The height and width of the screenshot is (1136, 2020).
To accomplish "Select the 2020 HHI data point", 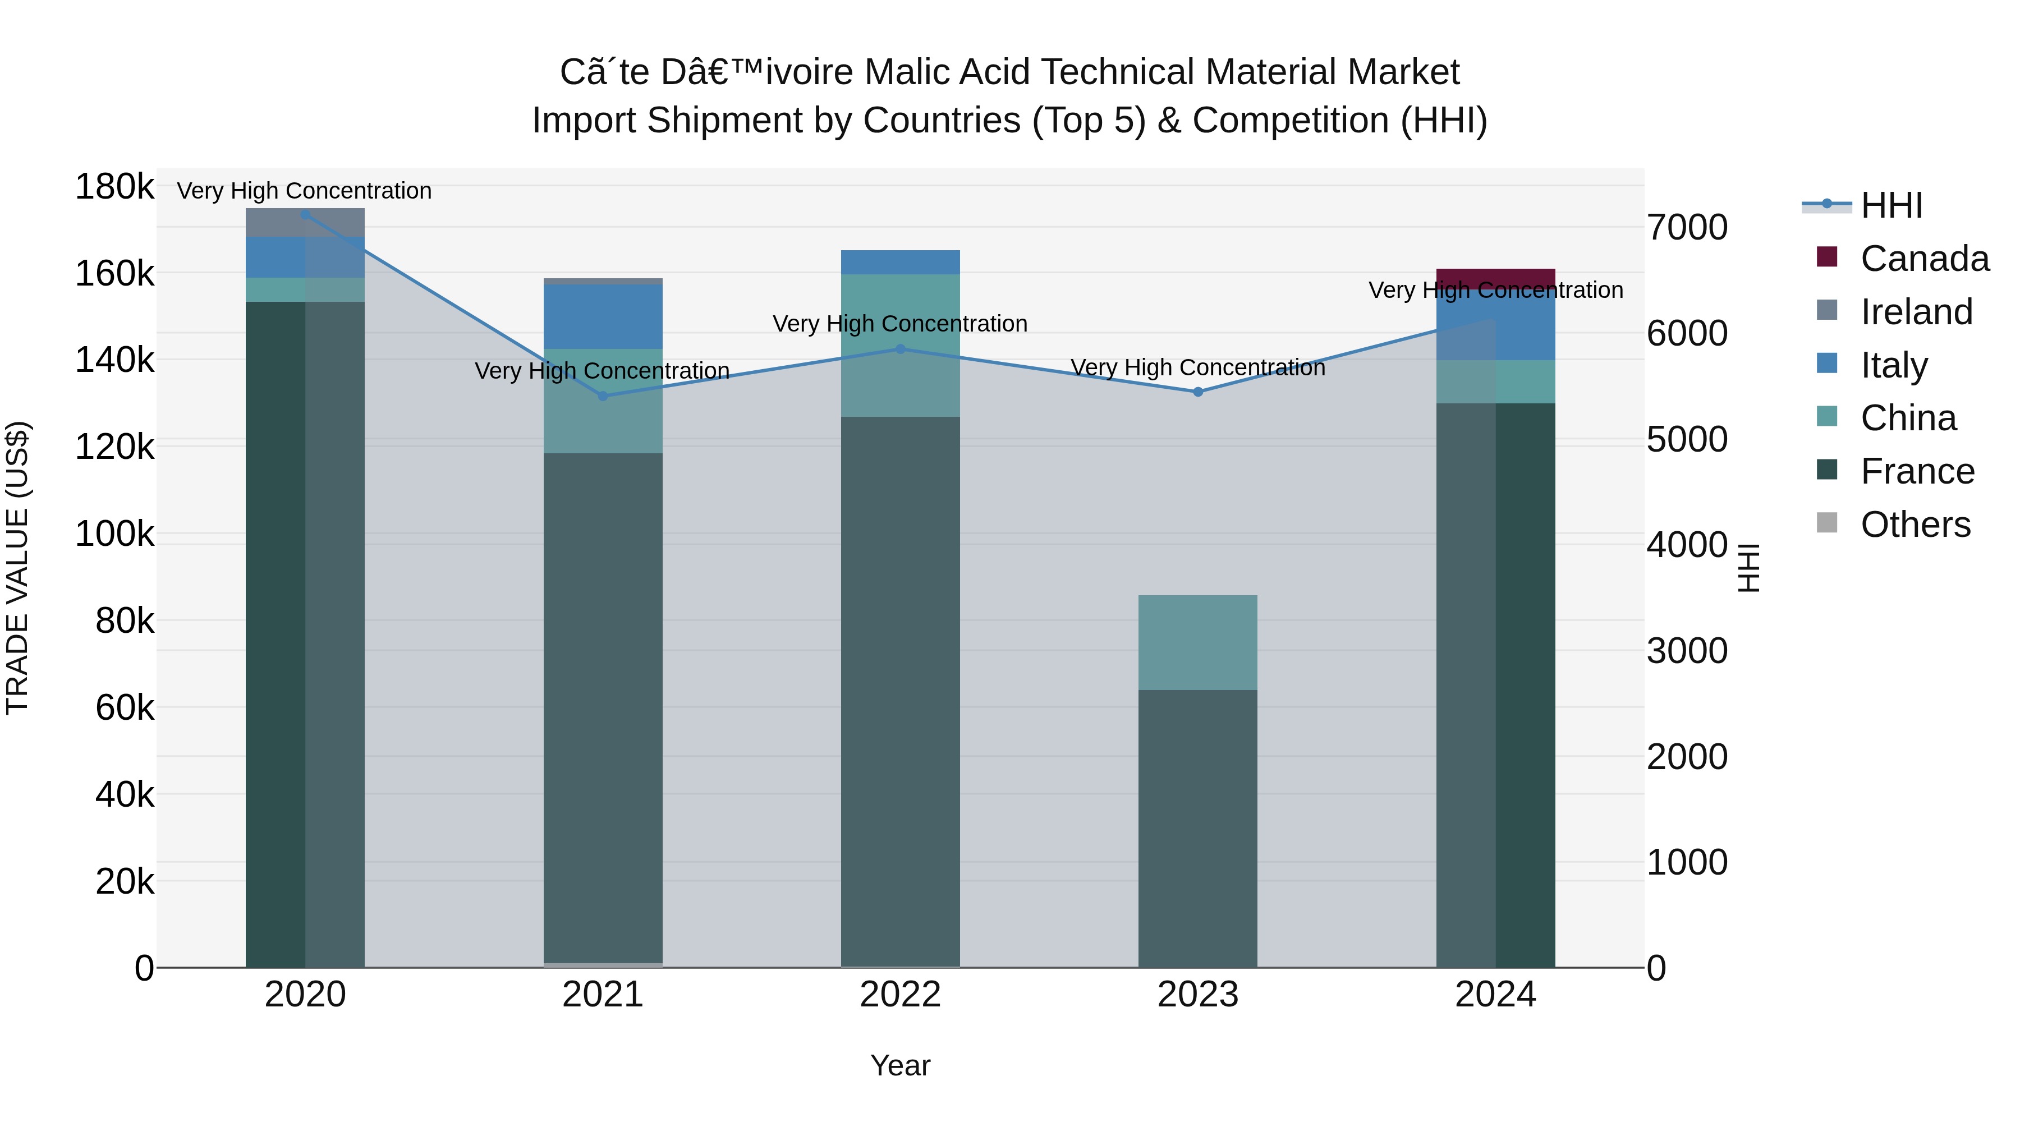I will click(x=305, y=214).
